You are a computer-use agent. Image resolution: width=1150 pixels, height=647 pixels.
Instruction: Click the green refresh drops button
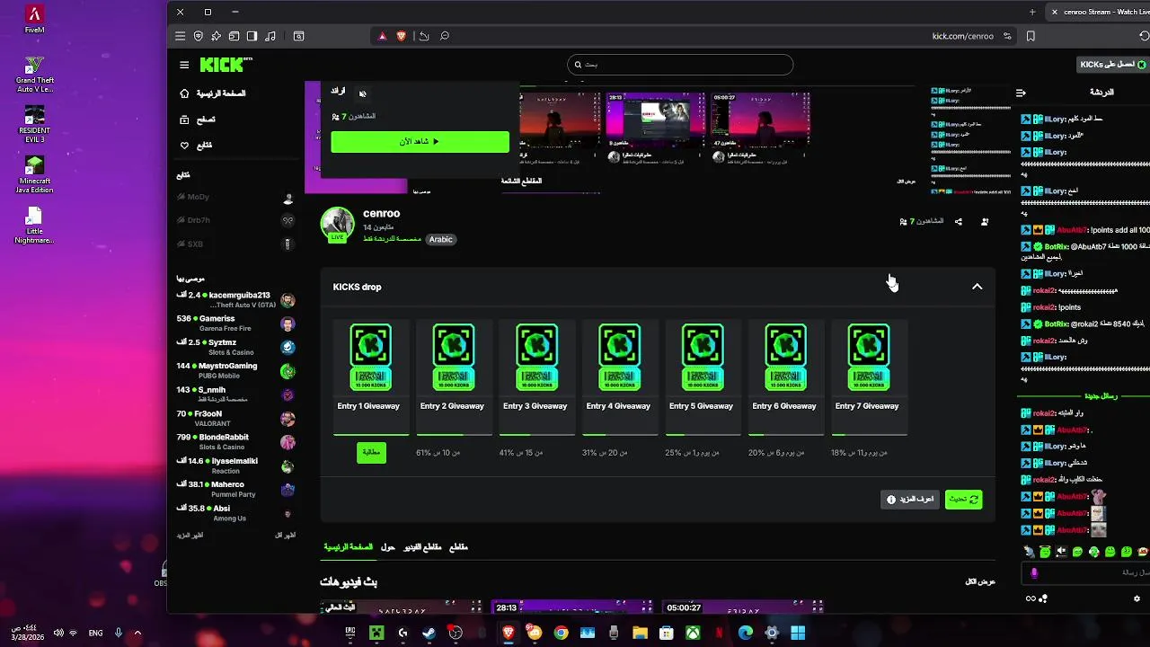963,499
